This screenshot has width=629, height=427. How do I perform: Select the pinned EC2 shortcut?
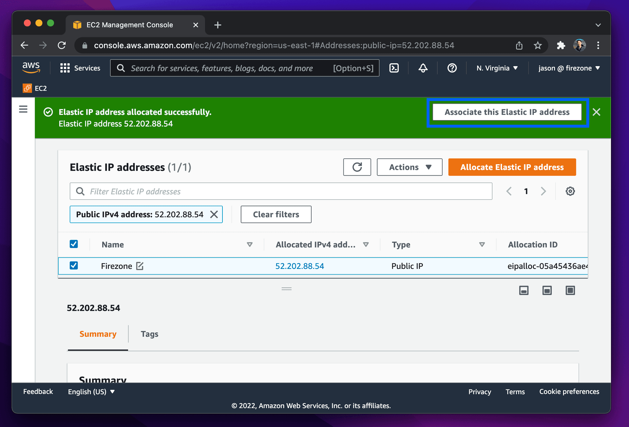coord(34,88)
